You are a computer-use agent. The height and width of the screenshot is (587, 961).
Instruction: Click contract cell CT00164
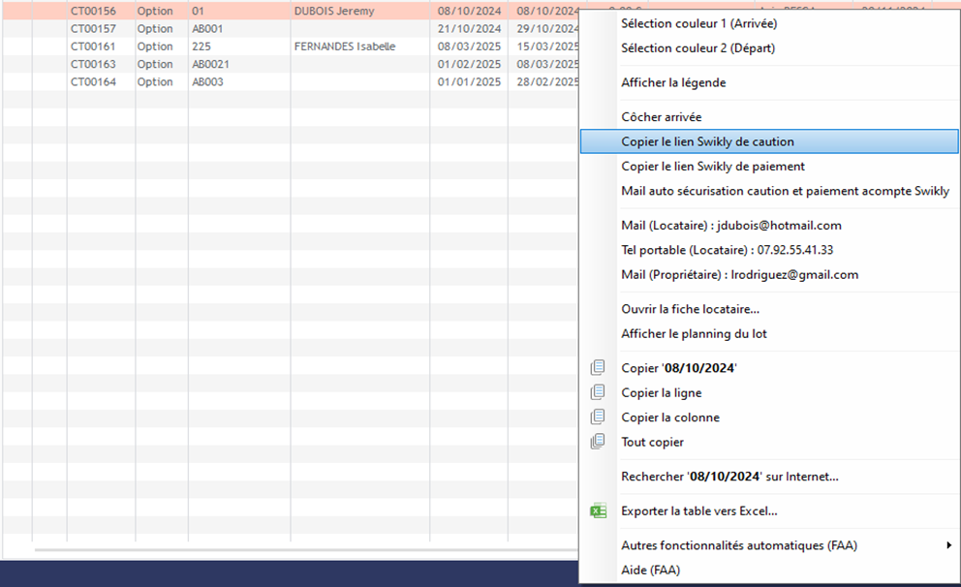[x=93, y=82]
